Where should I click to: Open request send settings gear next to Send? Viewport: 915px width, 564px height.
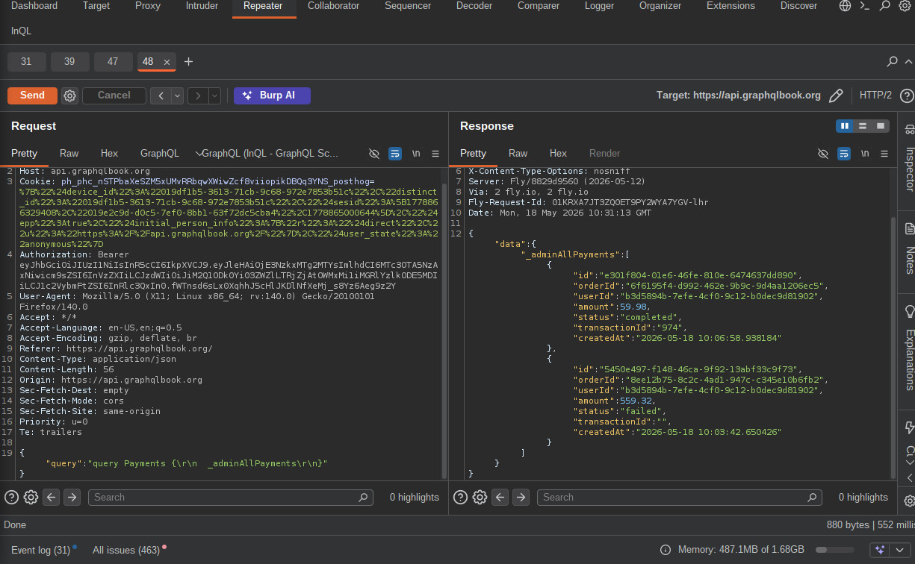tap(69, 95)
